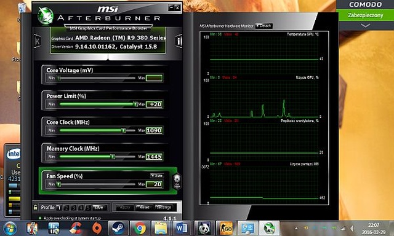
Task: Open the Kombustor 'K' side button
Action: point(37,41)
